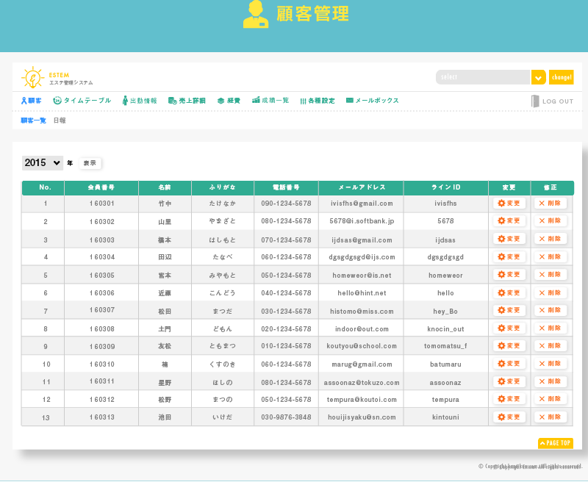Image resolution: width=588 pixels, height=482 pixels.
Task: Switch to the 日報 sub-tab
Action: coord(59,120)
